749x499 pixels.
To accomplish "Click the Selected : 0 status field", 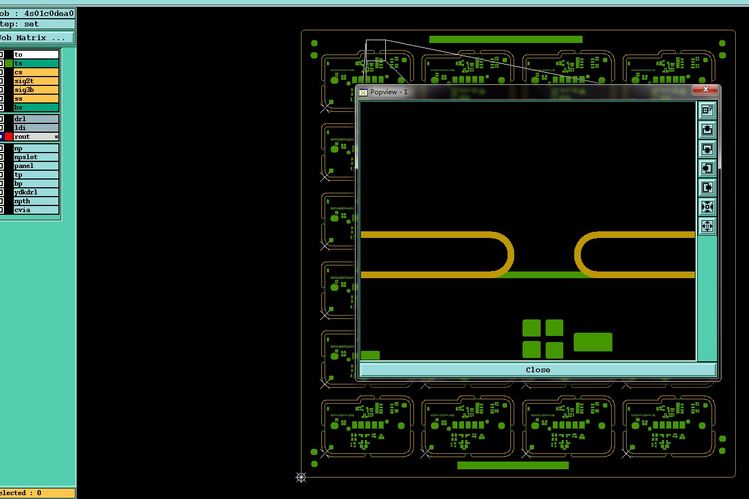I will click(37, 493).
